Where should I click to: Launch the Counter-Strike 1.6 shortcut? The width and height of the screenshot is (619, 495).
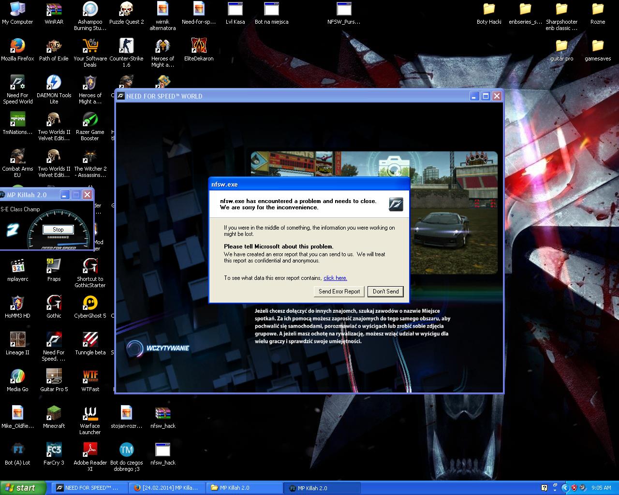tap(126, 53)
